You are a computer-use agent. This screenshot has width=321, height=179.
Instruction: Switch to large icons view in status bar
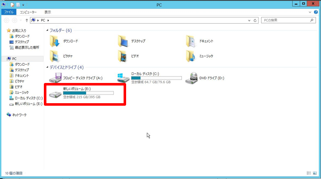point(315,173)
